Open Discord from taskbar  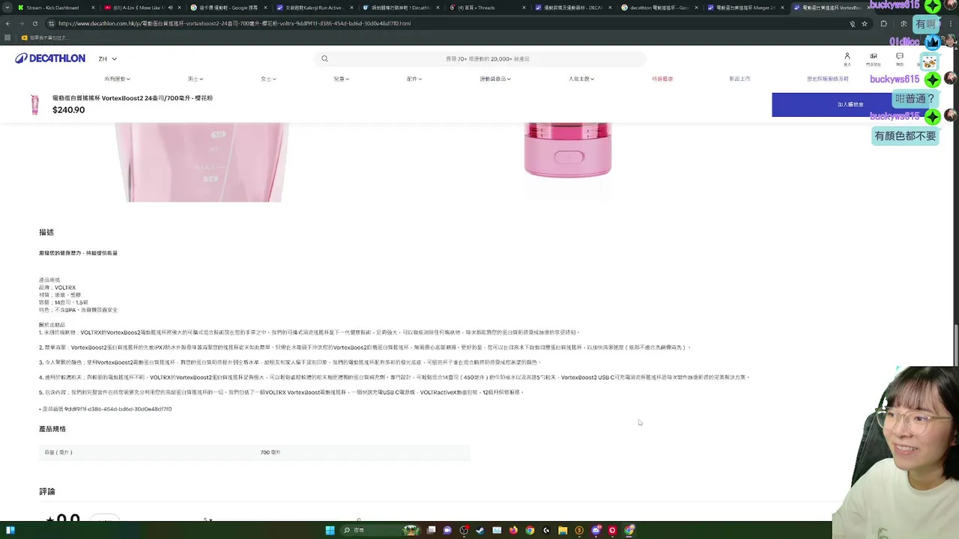pyautogui.click(x=596, y=530)
